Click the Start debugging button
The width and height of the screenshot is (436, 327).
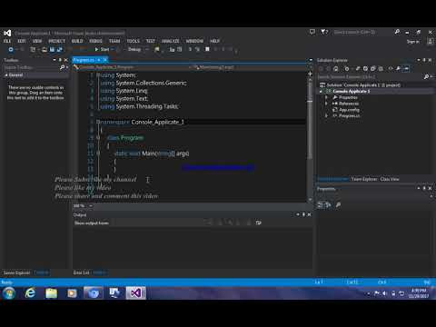[102, 49]
